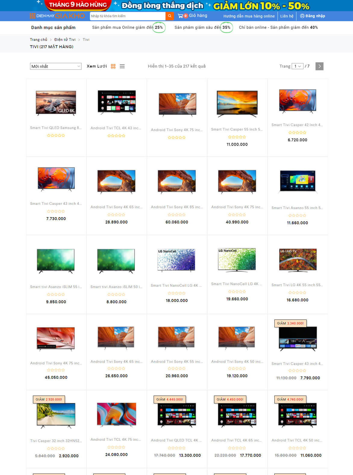The height and width of the screenshot is (475, 353).
Task: Focus the keyword search input field
Action: (x=127, y=16)
